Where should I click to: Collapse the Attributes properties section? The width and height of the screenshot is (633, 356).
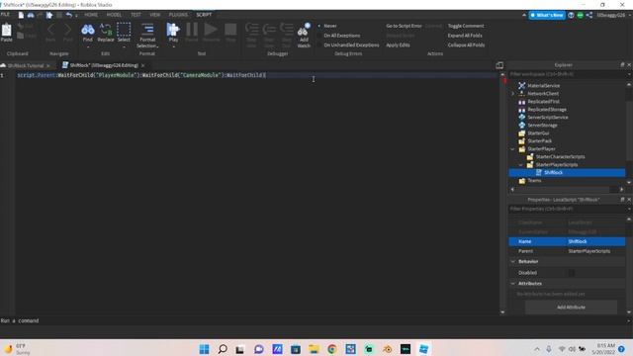tap(513, 284)
